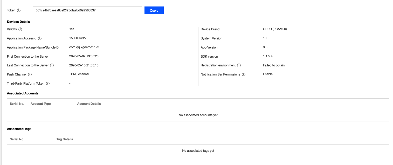
Task: Click the Account Type column header
Action: click(41, 104)
